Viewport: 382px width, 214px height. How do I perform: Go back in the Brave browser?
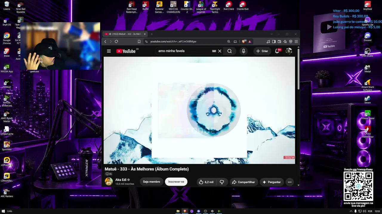(105, 42)
